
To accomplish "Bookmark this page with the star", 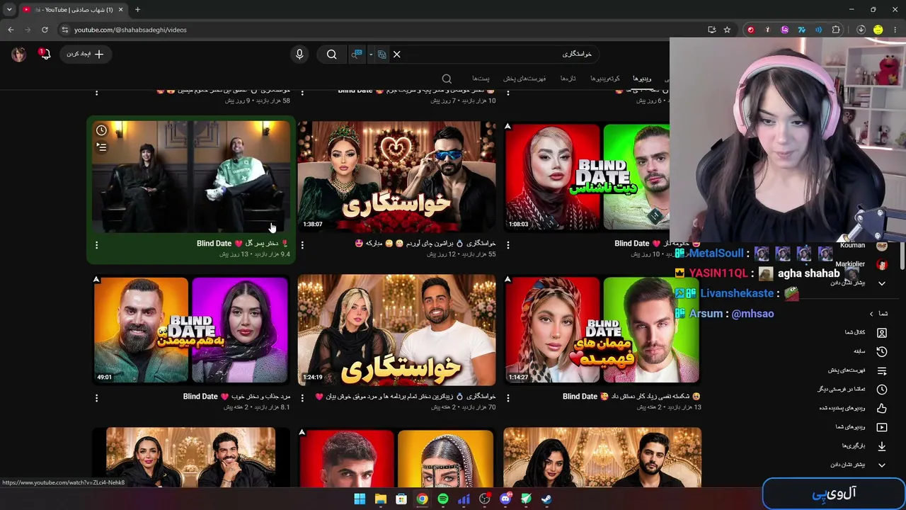I will pyautogui.click(x=727, y=30).
